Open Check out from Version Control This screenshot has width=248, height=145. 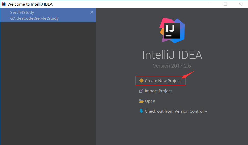pyautogui.click(x=174, y=111)
